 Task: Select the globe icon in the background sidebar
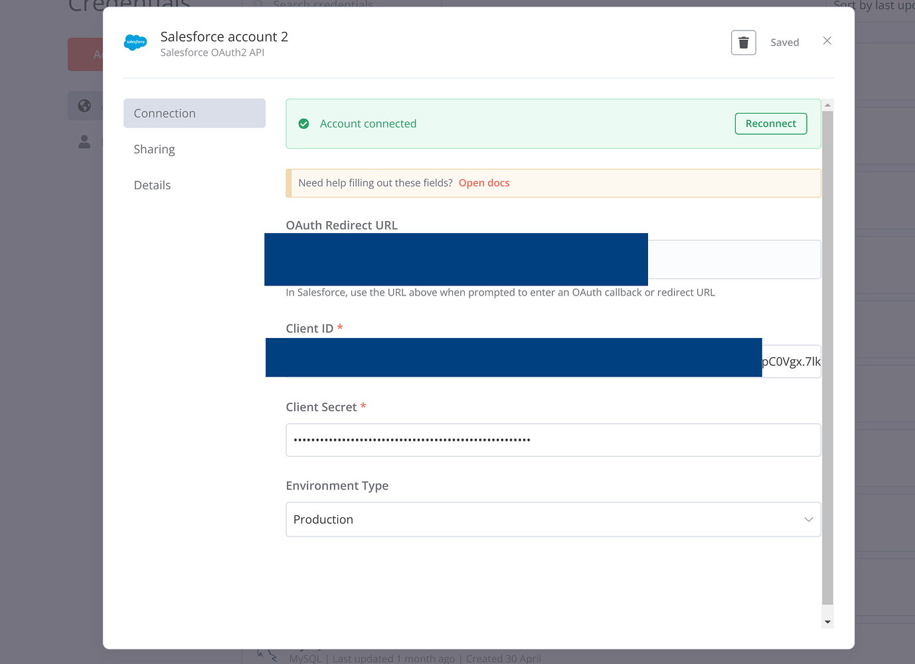click(x=84, y=106)
